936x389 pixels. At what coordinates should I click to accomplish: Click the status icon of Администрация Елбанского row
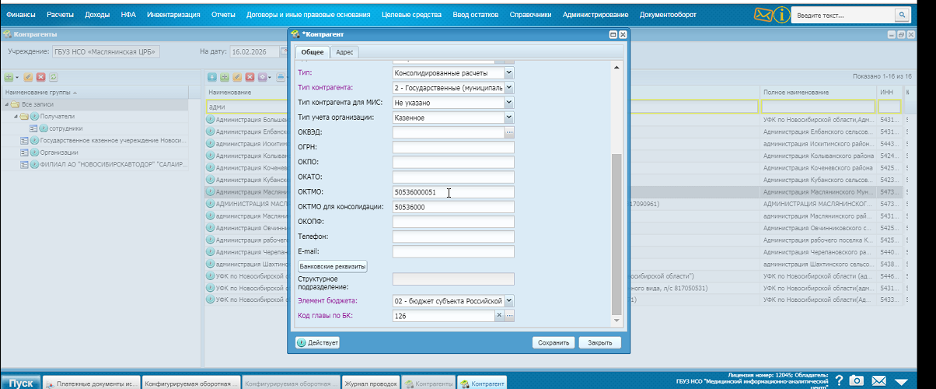pos(210,132)
